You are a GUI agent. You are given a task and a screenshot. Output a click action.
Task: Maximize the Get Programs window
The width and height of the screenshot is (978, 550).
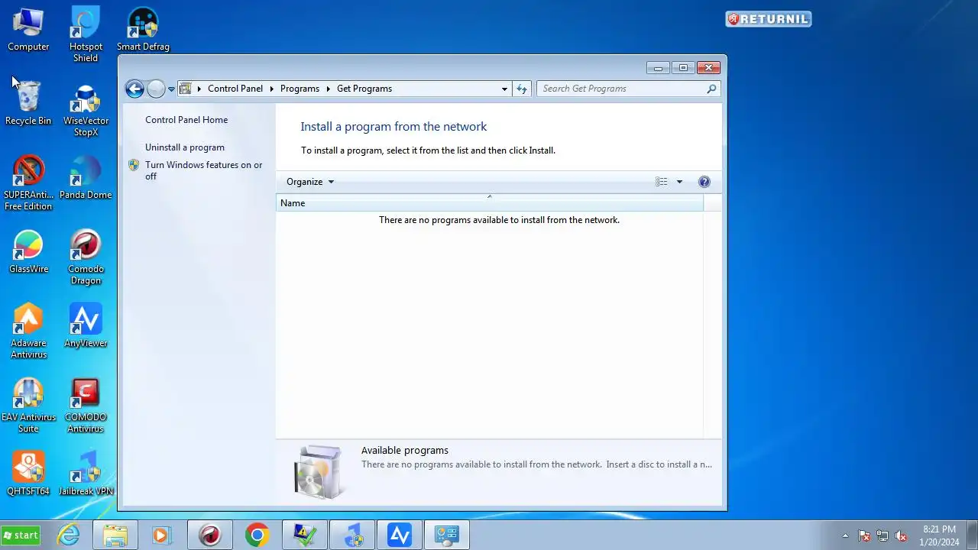(x=683, y=68)
